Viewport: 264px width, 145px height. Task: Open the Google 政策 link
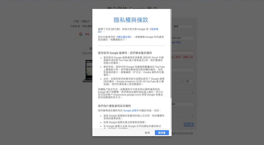click(x=130, y=110)
